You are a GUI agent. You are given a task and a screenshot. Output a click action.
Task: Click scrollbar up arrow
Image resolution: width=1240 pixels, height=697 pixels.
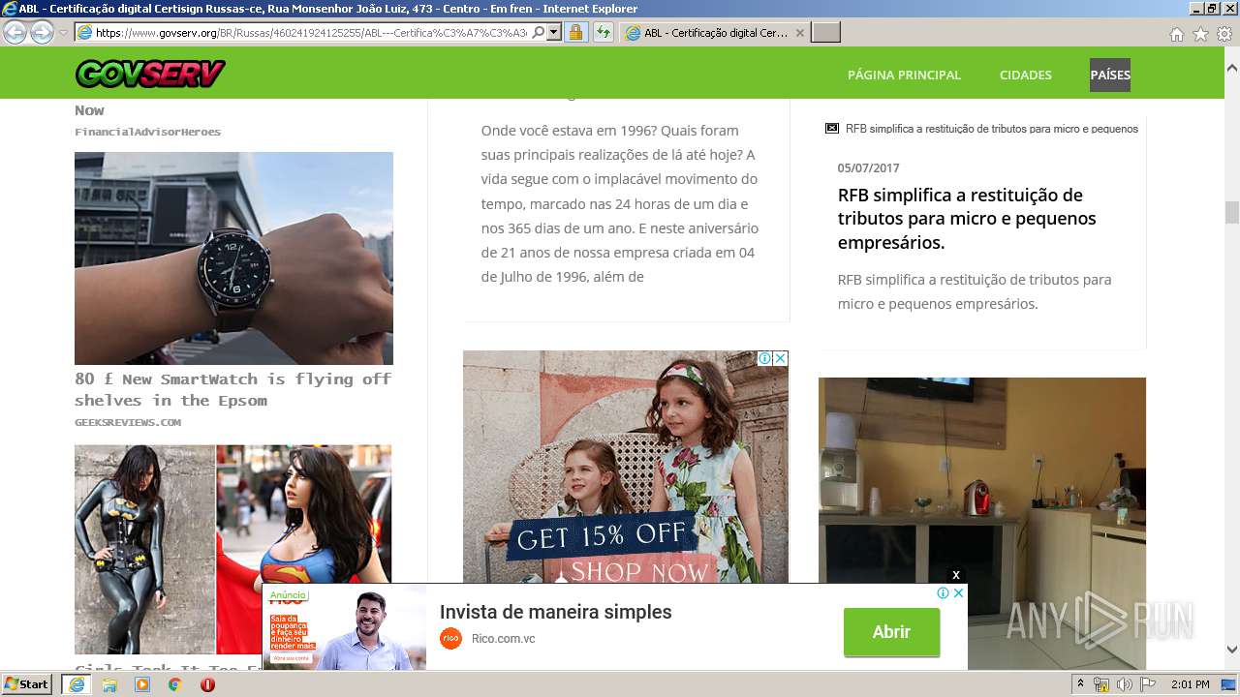point(1231,69)
